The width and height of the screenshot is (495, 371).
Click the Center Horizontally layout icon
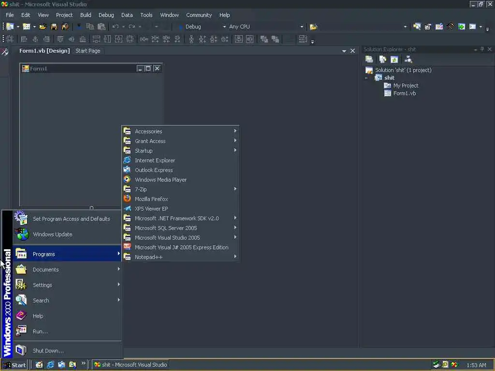pyautogui.click(x=239, y=39)
